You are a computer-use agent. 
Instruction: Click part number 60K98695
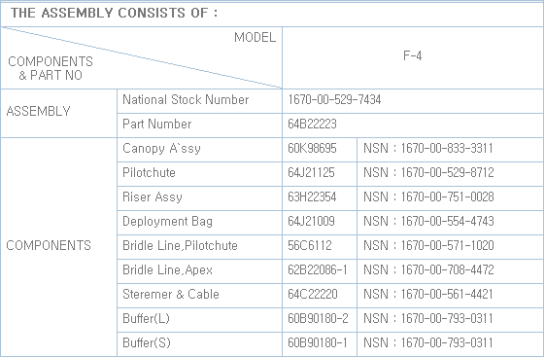coord(320,150)
